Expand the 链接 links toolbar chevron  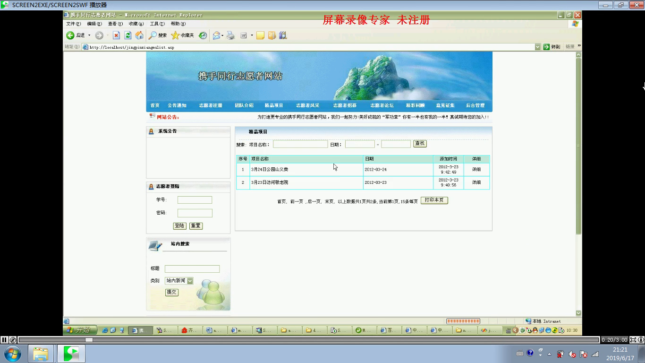[579, 46]
